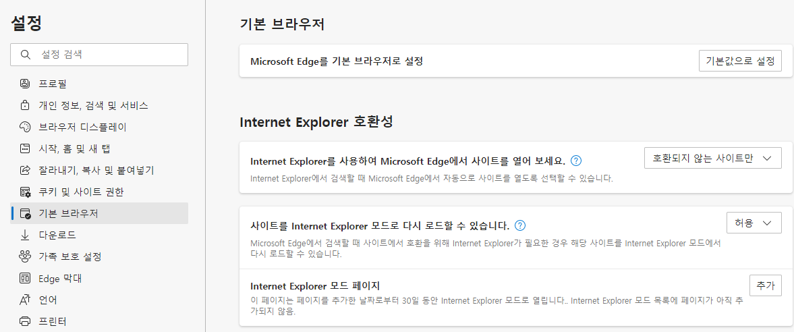Click the 시작, 홈 및 새 탭 icon
This screenshot has width=794, height=332.
click(25, 148)
